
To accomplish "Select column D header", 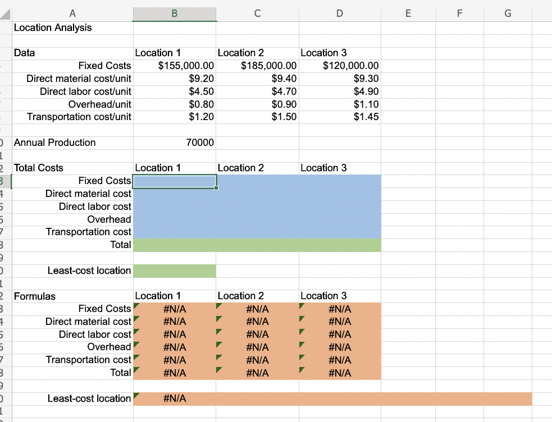I will click(339, 13).
